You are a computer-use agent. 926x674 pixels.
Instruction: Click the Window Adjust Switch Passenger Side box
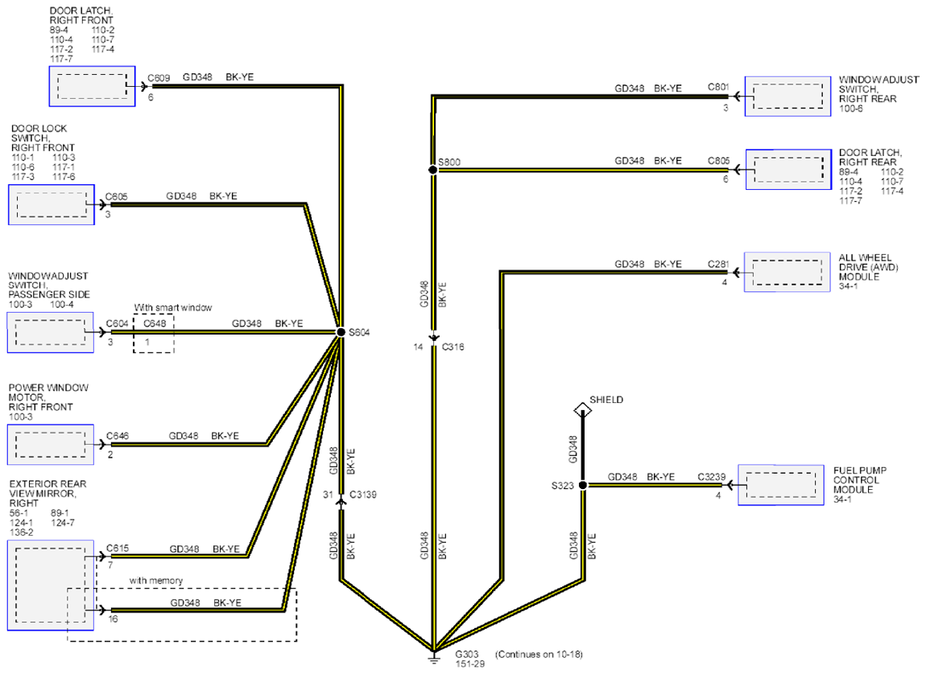(x=50, y=333)
